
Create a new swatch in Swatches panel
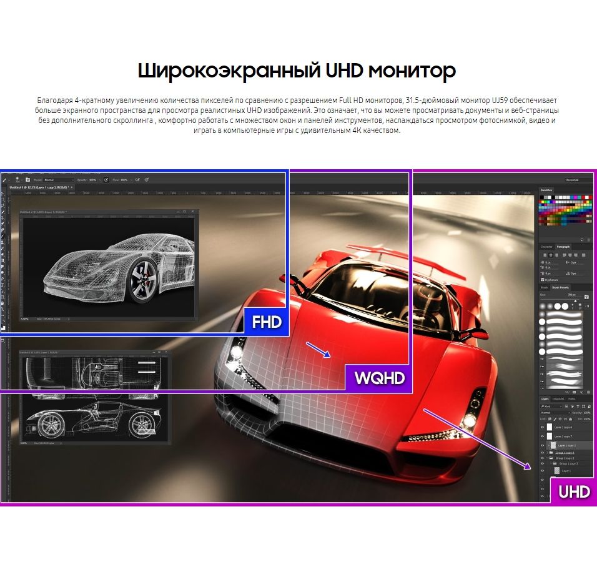(x=582, y=240)
